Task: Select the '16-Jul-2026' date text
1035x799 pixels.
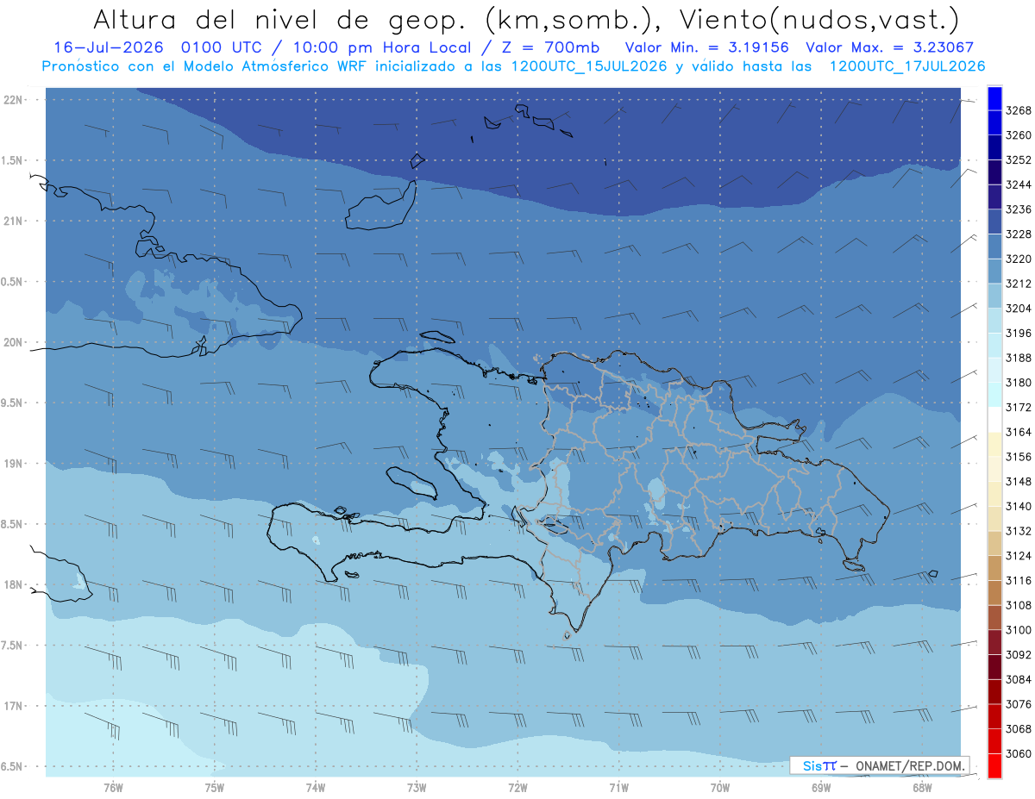Action: [x=110, y=48]
